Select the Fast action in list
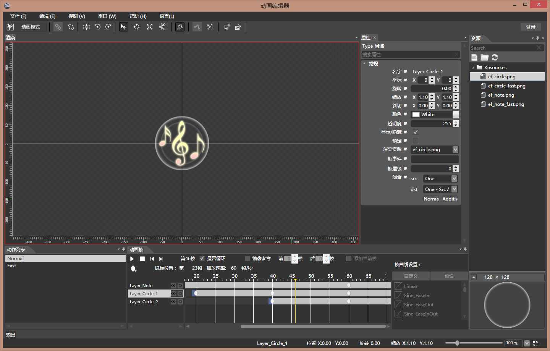The image size is (550, 351). pyautogui.click(x=65, y=266)
